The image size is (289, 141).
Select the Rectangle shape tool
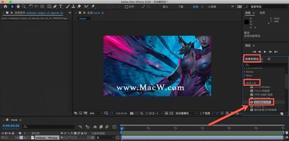point(49,6)
